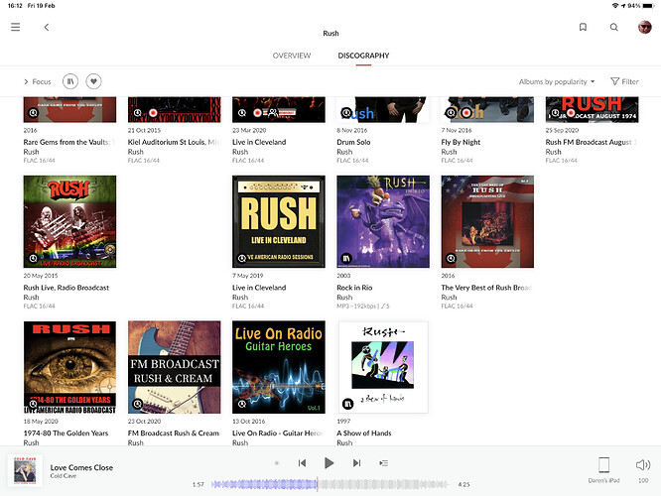Toggle the library-only filter button
Screen dimensions: 661x496
[70, 81]
